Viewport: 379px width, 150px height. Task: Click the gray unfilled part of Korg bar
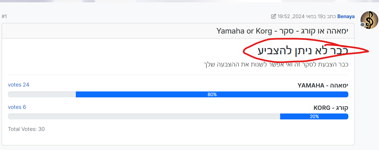click(144, 116)
